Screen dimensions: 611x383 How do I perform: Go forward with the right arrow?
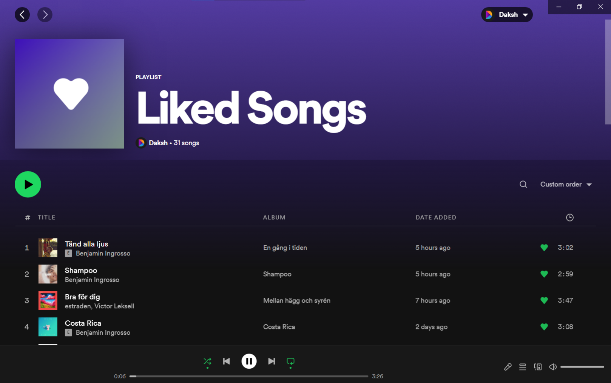coord(45,15)
